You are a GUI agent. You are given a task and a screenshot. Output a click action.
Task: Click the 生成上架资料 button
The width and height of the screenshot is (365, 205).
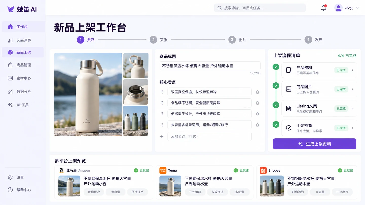tap(315, 144)
